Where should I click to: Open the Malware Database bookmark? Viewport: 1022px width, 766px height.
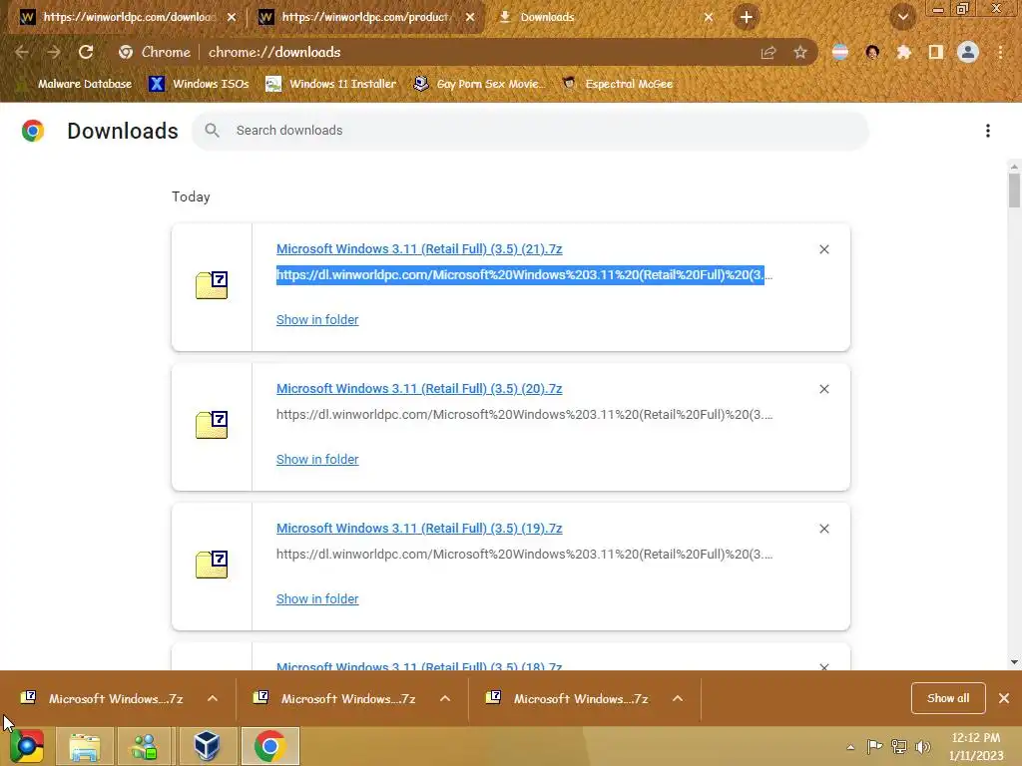(x=75, y=84)
